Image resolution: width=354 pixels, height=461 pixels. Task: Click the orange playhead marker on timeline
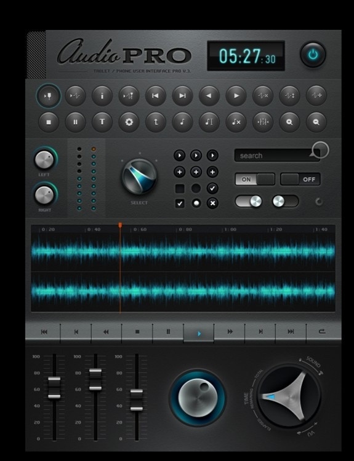click(x=120, y=225)
